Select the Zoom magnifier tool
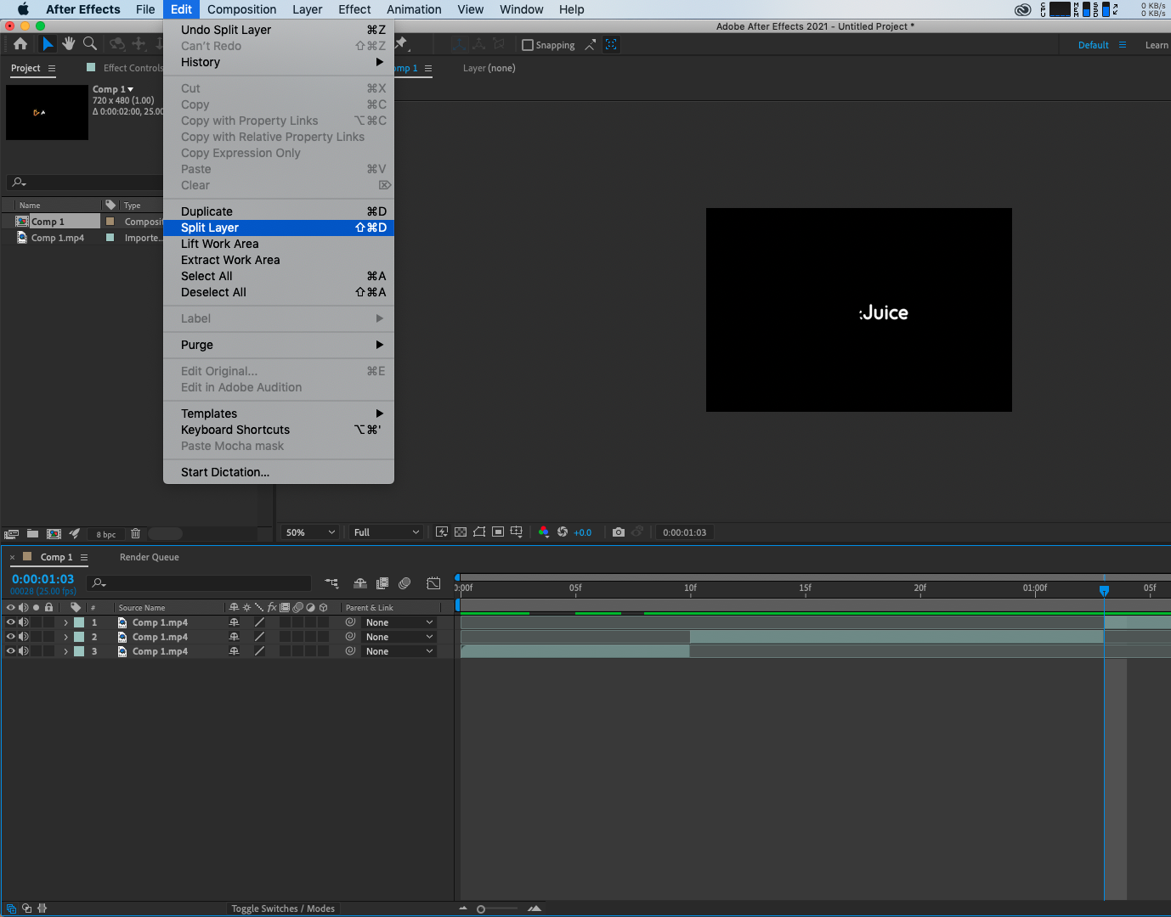The width and height of the screenshot is (1171, 917). (89, 43)
